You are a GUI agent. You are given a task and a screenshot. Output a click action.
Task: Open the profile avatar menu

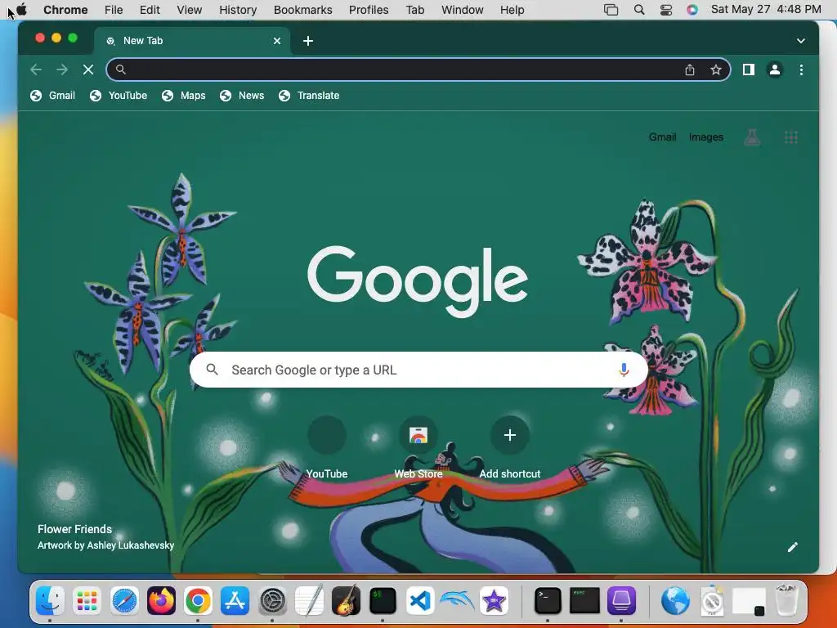pos(775,70)
